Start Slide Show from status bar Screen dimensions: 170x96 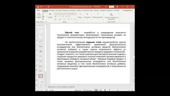pos(109,90)
